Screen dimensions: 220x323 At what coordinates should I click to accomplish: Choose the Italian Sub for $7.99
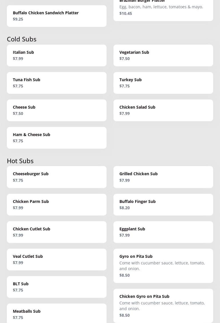point(57,55)
